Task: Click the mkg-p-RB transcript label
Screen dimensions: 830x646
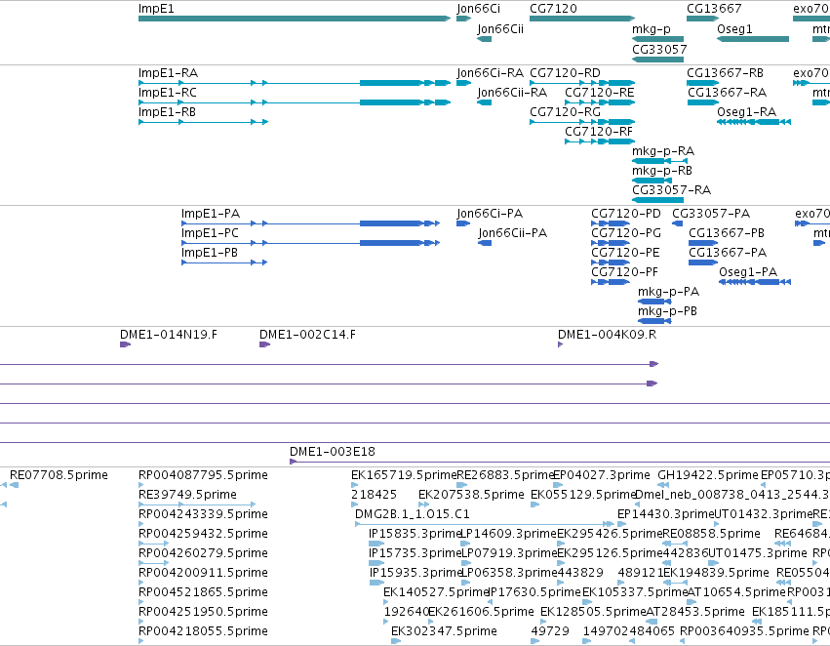Action: point(662,171)
